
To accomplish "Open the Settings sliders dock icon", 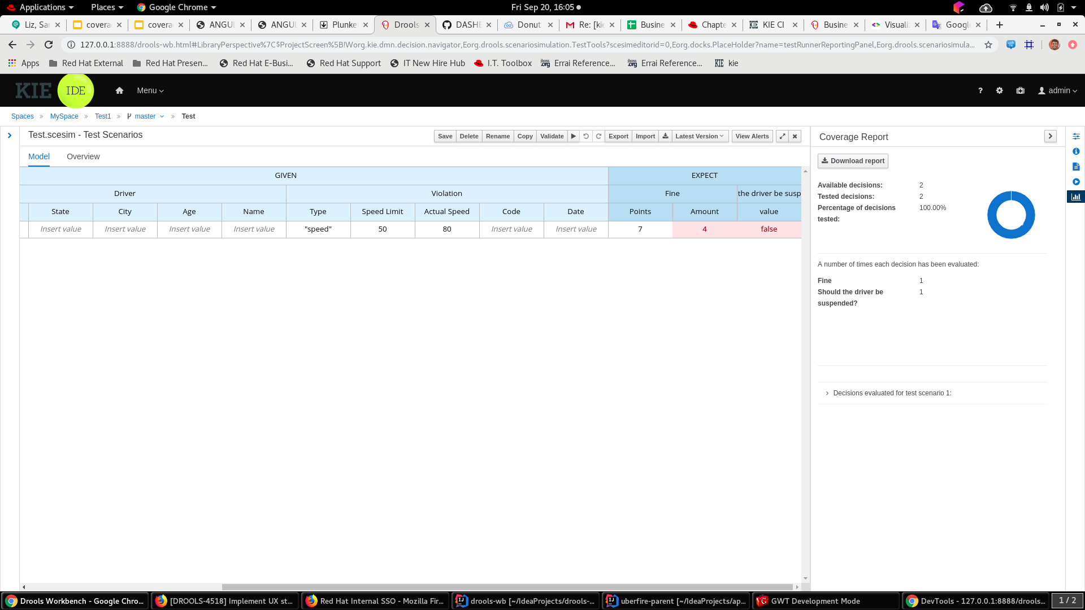I will tap(1076, 136).
